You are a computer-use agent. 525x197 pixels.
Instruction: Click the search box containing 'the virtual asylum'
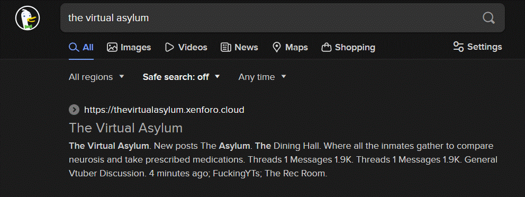282,18
